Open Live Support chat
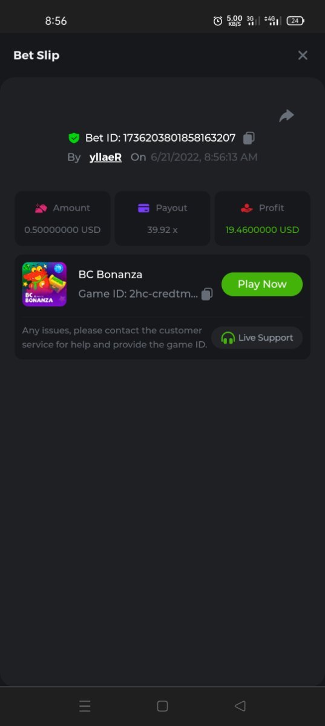Viewport: 325px width, 726px height. tap(257, 338)
